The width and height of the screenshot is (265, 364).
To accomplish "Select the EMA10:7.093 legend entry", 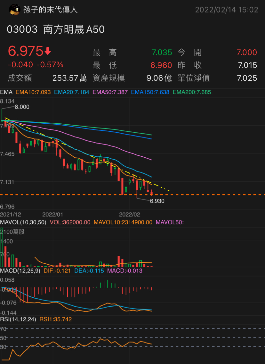I will click(33, 92).
